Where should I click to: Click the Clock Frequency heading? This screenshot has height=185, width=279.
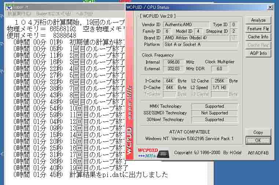tap(158, 55)
